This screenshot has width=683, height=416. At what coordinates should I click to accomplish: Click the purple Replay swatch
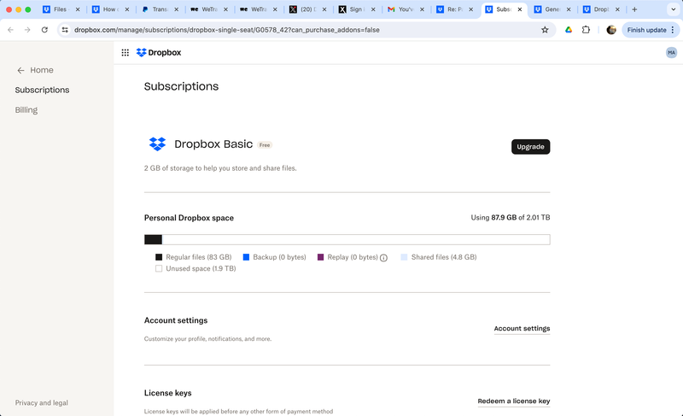[x=321, y=257]
